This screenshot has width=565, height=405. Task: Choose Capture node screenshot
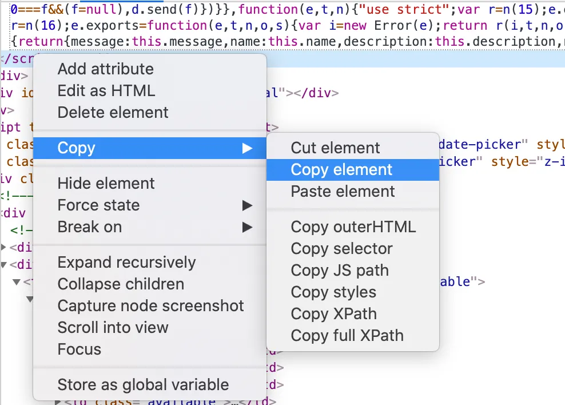coord(149,305)
